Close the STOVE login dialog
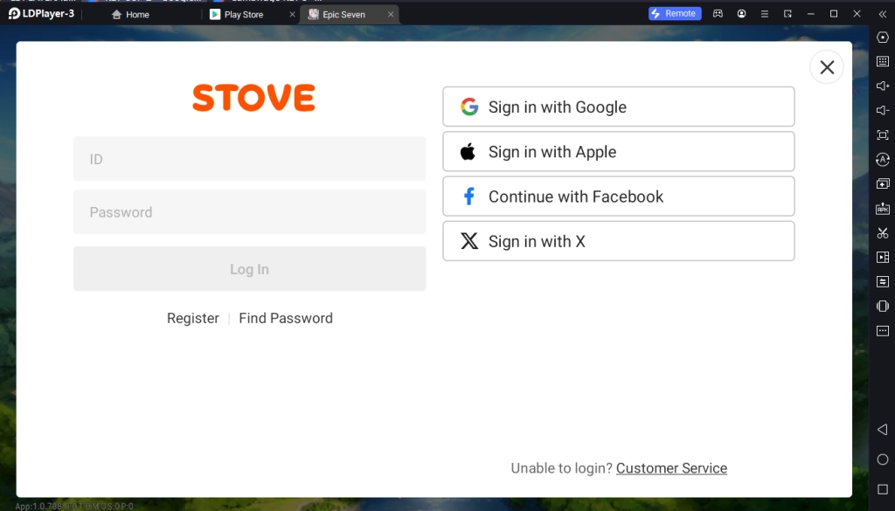This screenshot has width=895, height=511. (827, 67)
